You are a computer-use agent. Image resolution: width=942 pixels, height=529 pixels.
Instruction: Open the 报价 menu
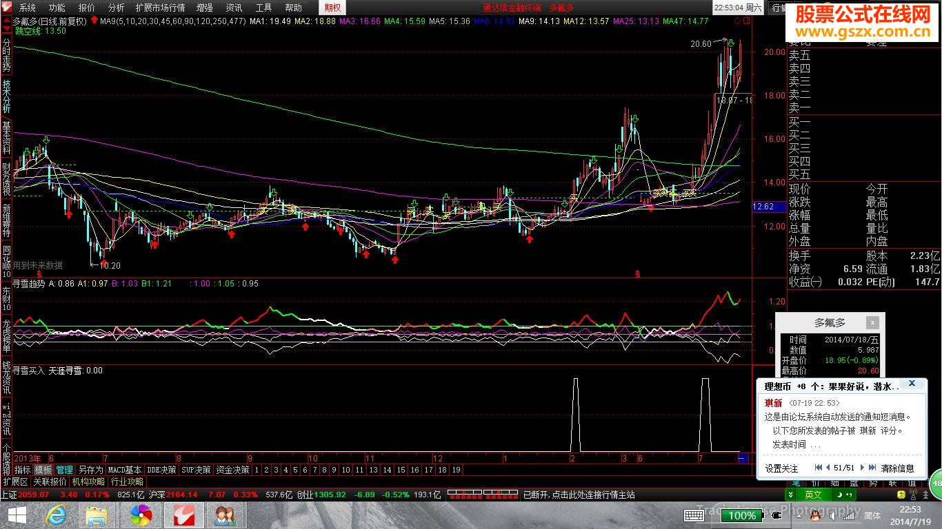coord(87,8)
